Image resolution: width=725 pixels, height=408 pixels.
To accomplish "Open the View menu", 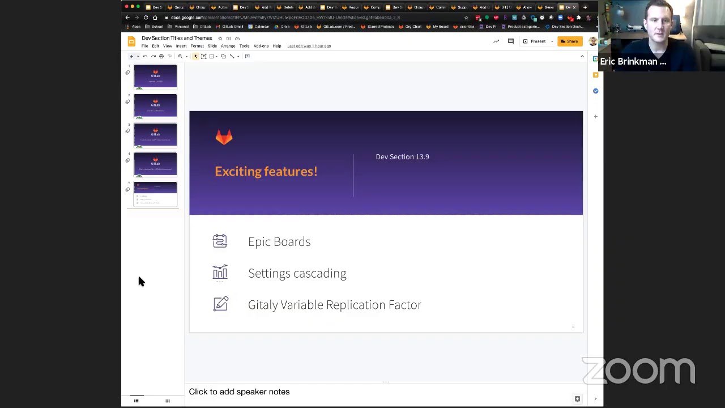I will (168, 46).
